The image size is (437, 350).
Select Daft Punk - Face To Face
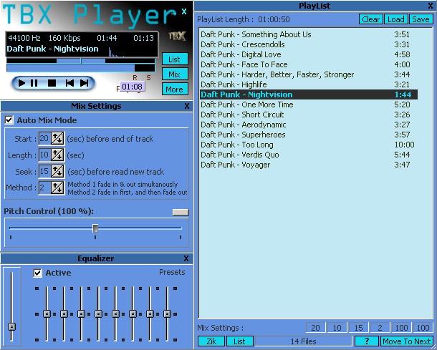309,64
